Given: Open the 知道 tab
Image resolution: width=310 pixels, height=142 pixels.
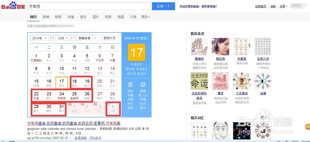Looking at the screenshot, I should point(71,17).
